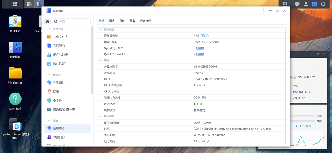
Task: Open 域/LDAP in the sidebar
Action: [x=67, y=64]
